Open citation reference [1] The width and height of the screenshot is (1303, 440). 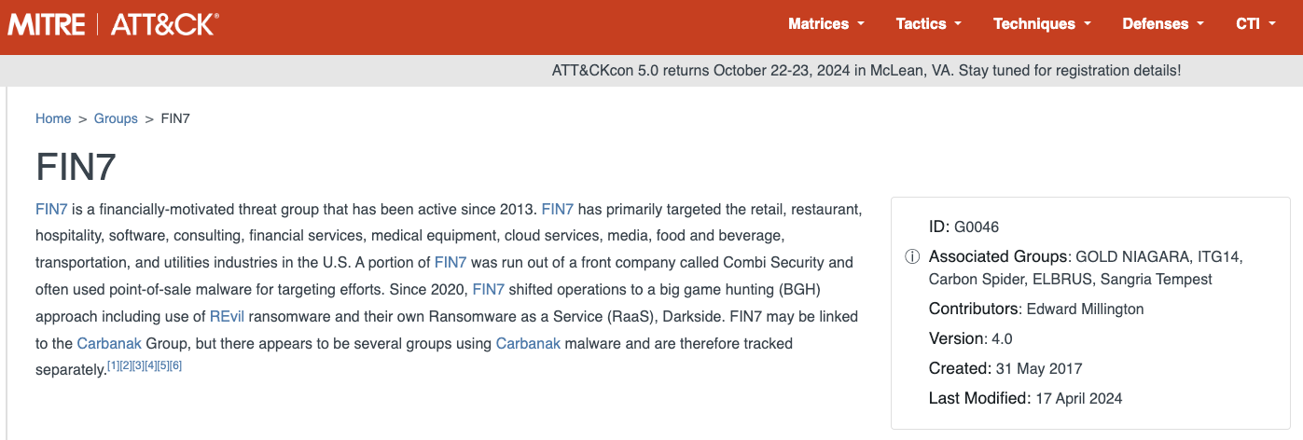pyautogui.click(x=113, y=365)
